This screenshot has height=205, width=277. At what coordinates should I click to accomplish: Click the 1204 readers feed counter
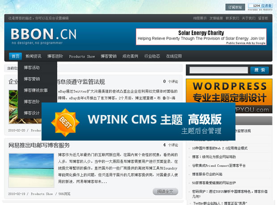[x=260, y=7]
